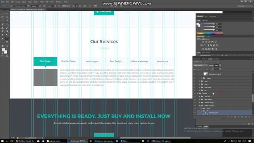
Task: Commit text edit with the checkmark button
Action: tap(116, 6)
